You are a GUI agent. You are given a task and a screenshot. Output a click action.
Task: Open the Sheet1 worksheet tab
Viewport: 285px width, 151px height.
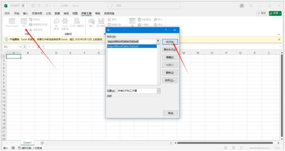27,143
